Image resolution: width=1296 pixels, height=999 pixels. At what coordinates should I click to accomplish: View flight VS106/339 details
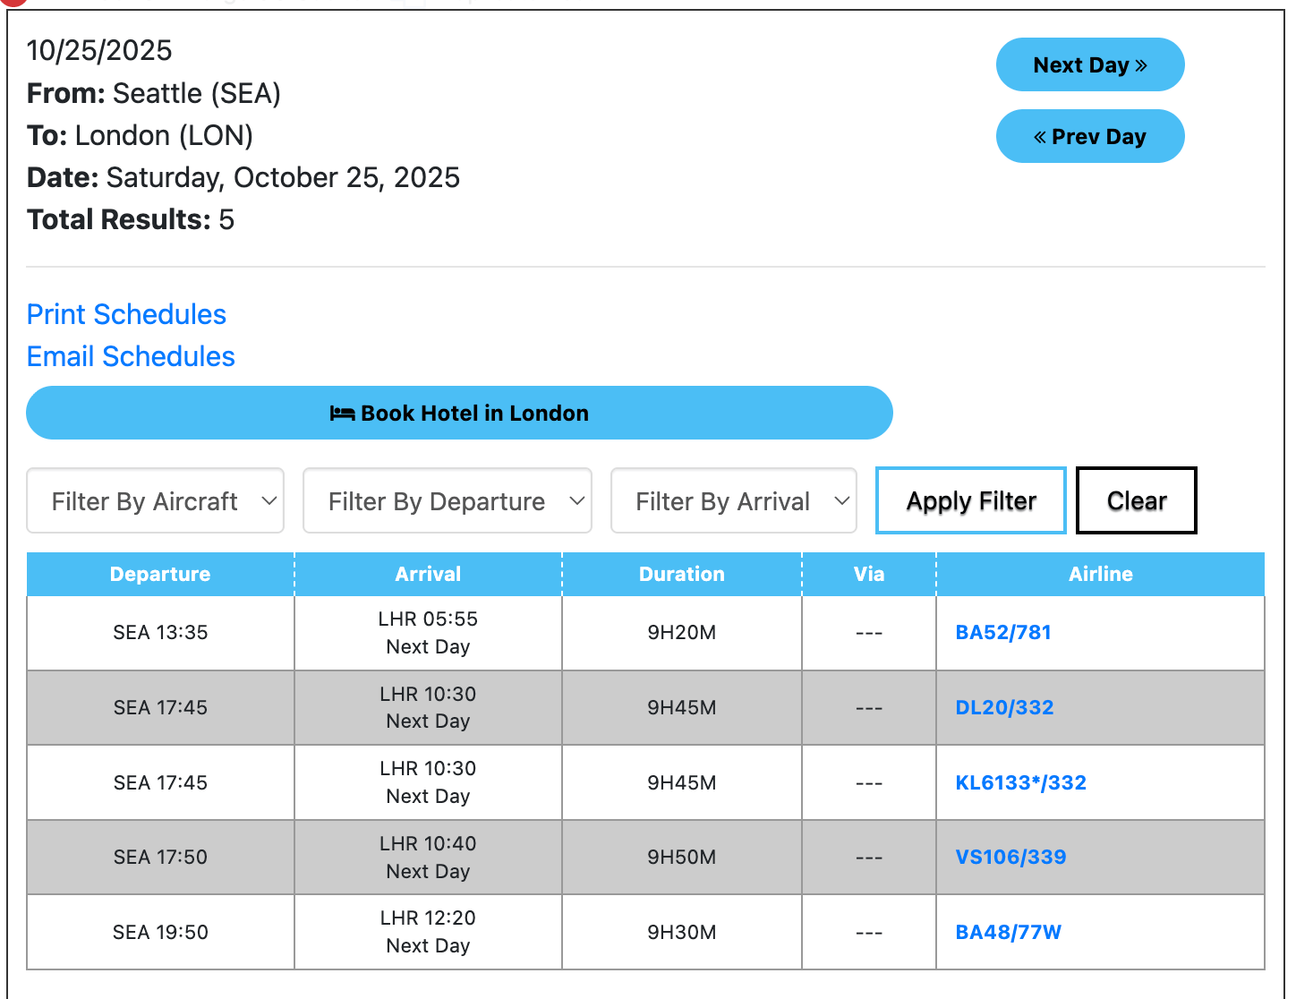1010,858
